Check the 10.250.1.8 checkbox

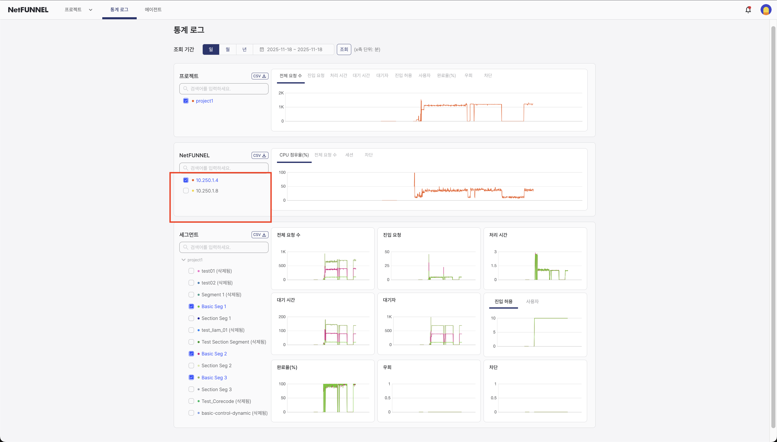coord(186,191)
